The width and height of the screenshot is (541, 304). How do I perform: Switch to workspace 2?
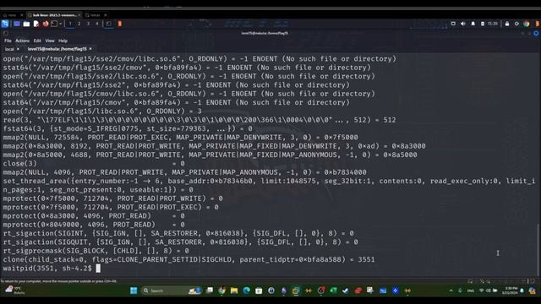pos(79,24)
